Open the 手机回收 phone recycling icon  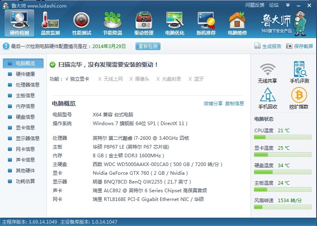[267, 99]
